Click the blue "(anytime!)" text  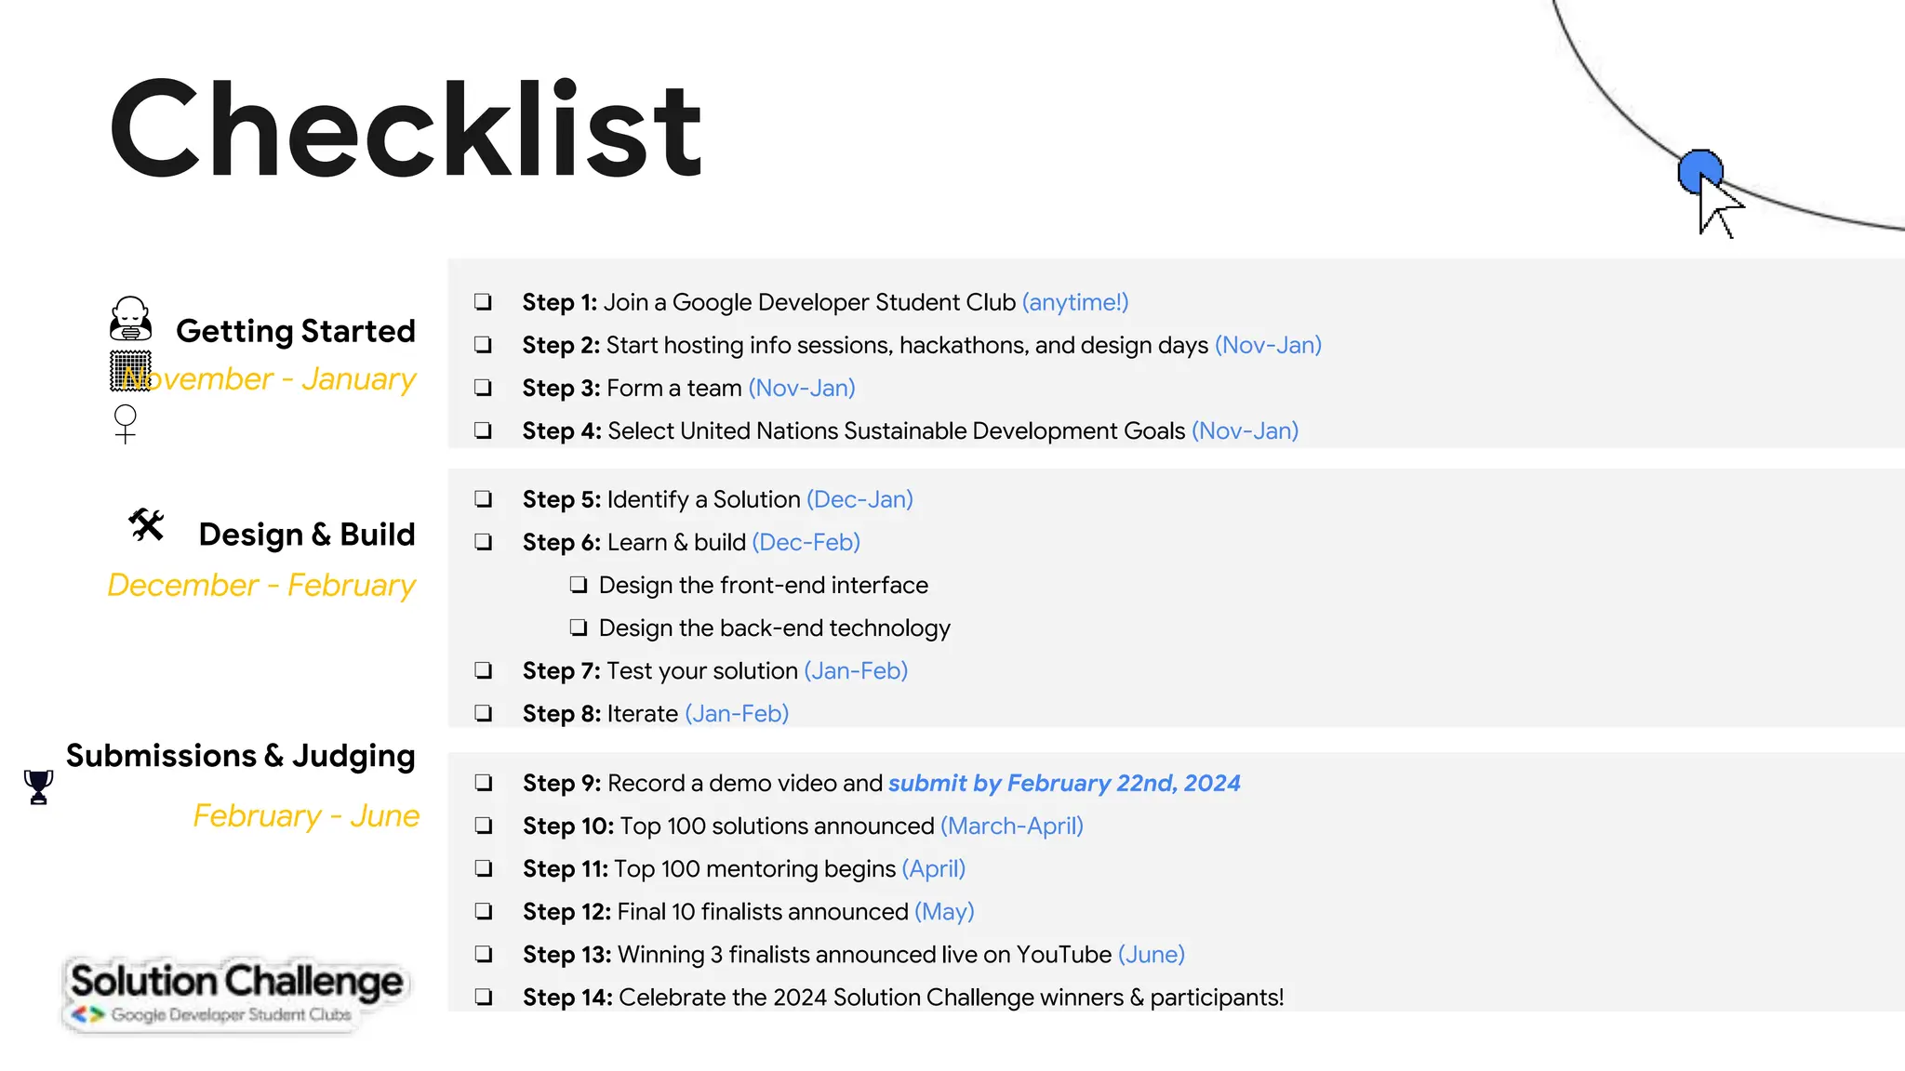1075,302
